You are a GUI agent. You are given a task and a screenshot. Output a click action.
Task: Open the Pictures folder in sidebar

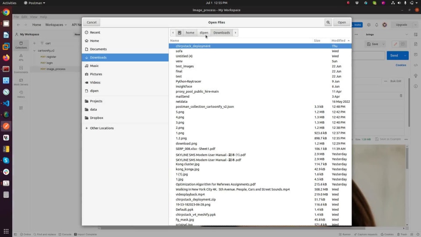(125, 74)
